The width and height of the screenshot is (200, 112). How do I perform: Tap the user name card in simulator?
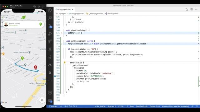point(23,24)
